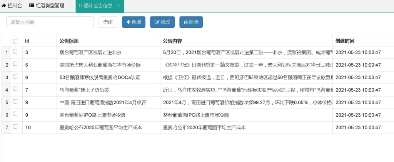
Task: Click row number 1 in the table
Action: [7, 52]
